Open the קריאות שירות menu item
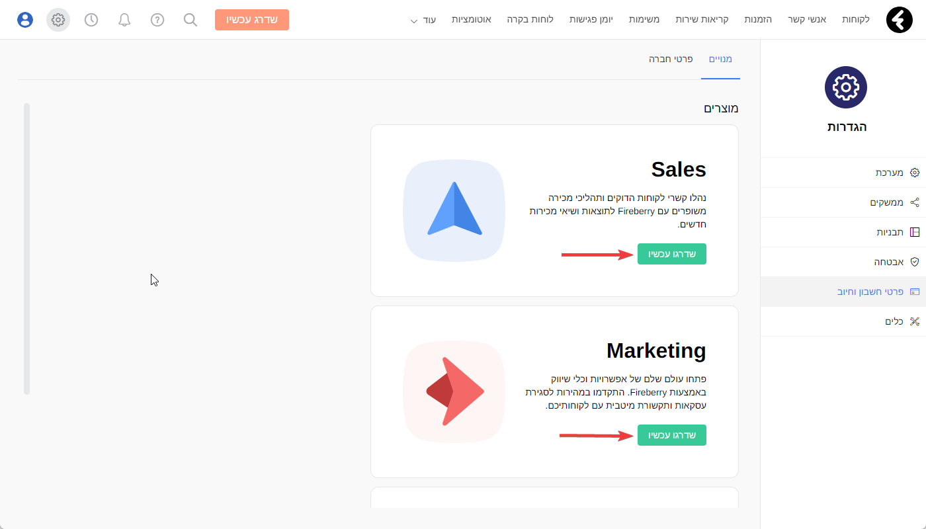 [x=702, y=20]
